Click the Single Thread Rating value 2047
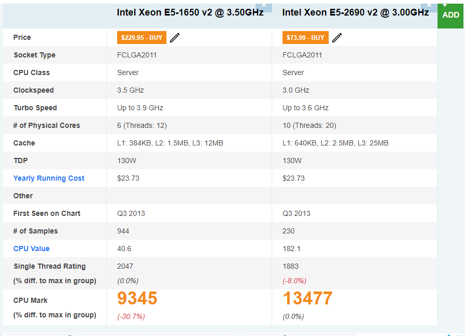Viewport: 465px width, 336px height. click(125, 267)
